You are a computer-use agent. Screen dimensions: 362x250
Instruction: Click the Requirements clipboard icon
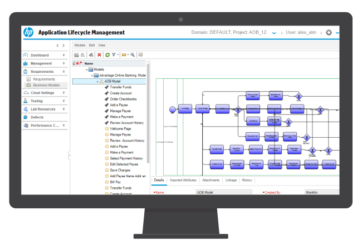coord(26,72)
